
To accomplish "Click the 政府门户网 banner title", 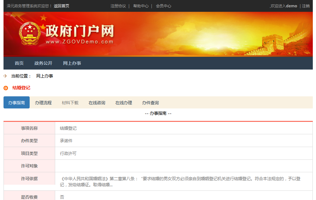I will [x=80, y=32].
